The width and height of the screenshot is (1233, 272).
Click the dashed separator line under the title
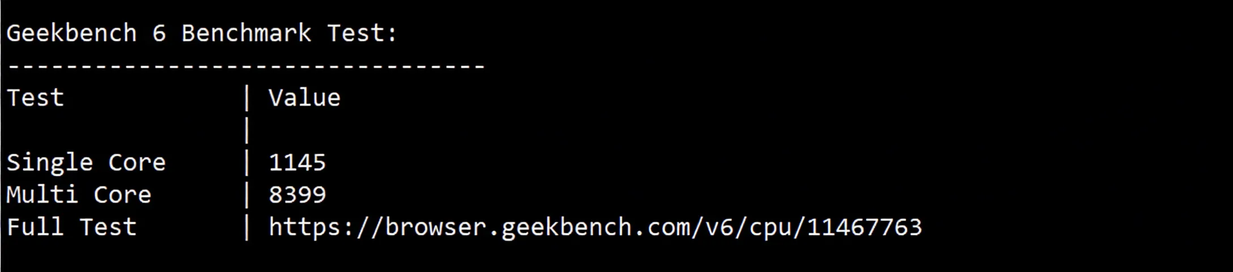[x=246, y=66]
